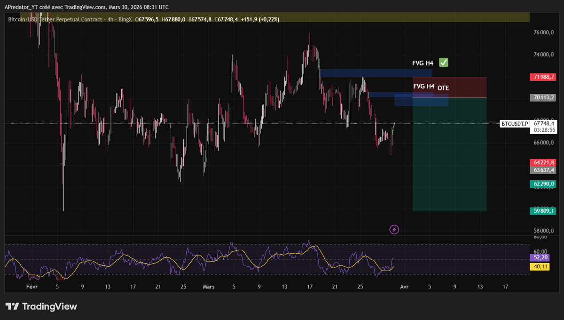Click the 76000,0 price axis tick

coord(545,33)
